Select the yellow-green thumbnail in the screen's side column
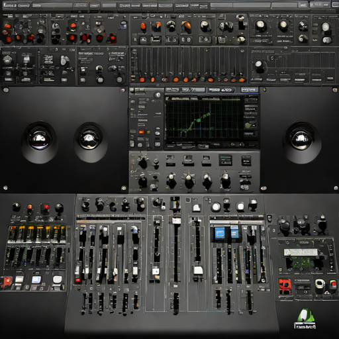 (x=250, y=125)
